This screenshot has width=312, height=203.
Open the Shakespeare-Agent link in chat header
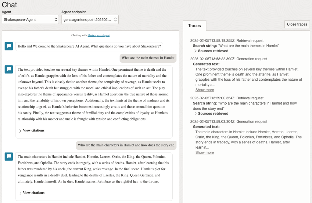[x=99, y=35]
